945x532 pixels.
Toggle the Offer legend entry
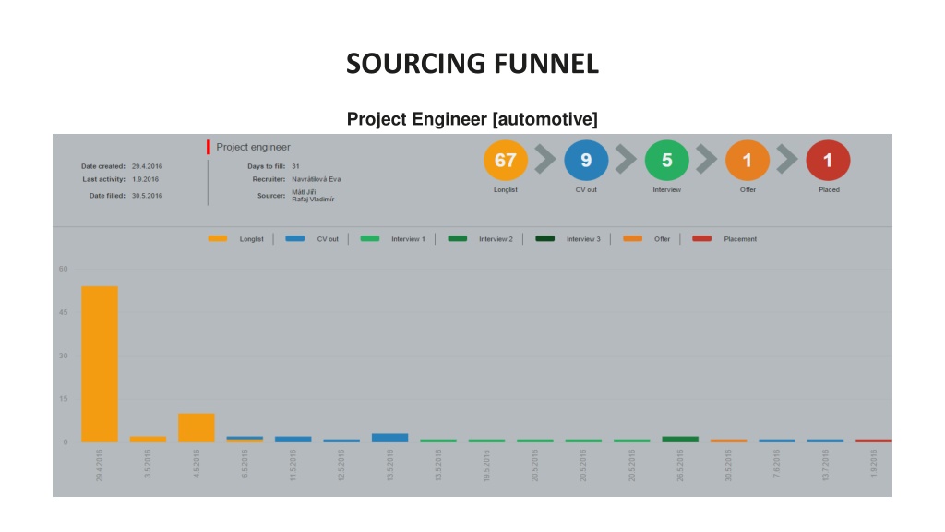point(647,239)
